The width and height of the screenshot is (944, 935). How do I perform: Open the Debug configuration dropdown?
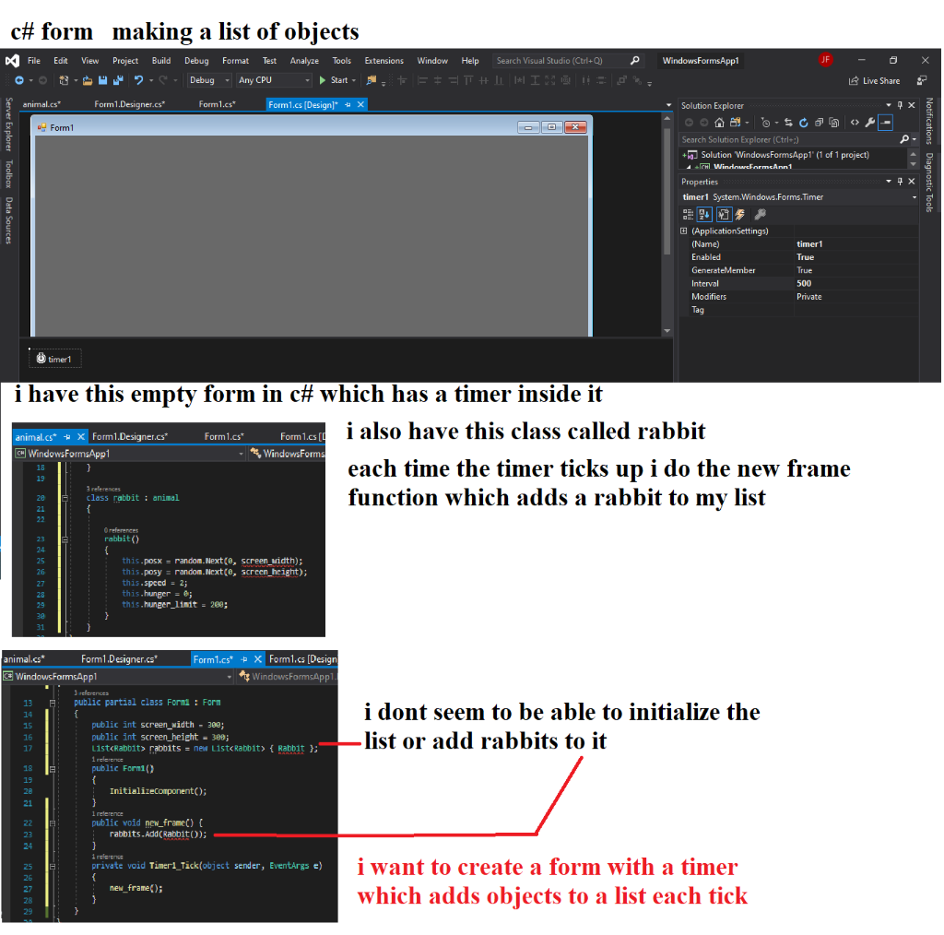[207, 80]
